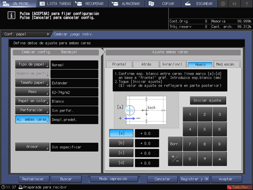Select the [d] gap field
The image size is (253, 190).
click(121, 163)
